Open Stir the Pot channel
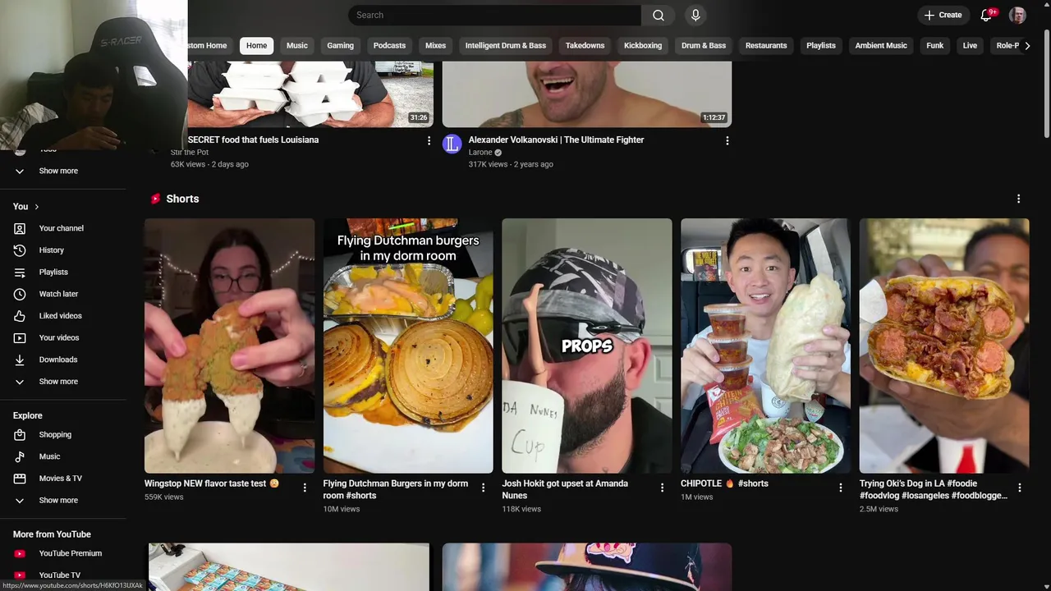The image size is (1051, 591). tap(190, 152)
